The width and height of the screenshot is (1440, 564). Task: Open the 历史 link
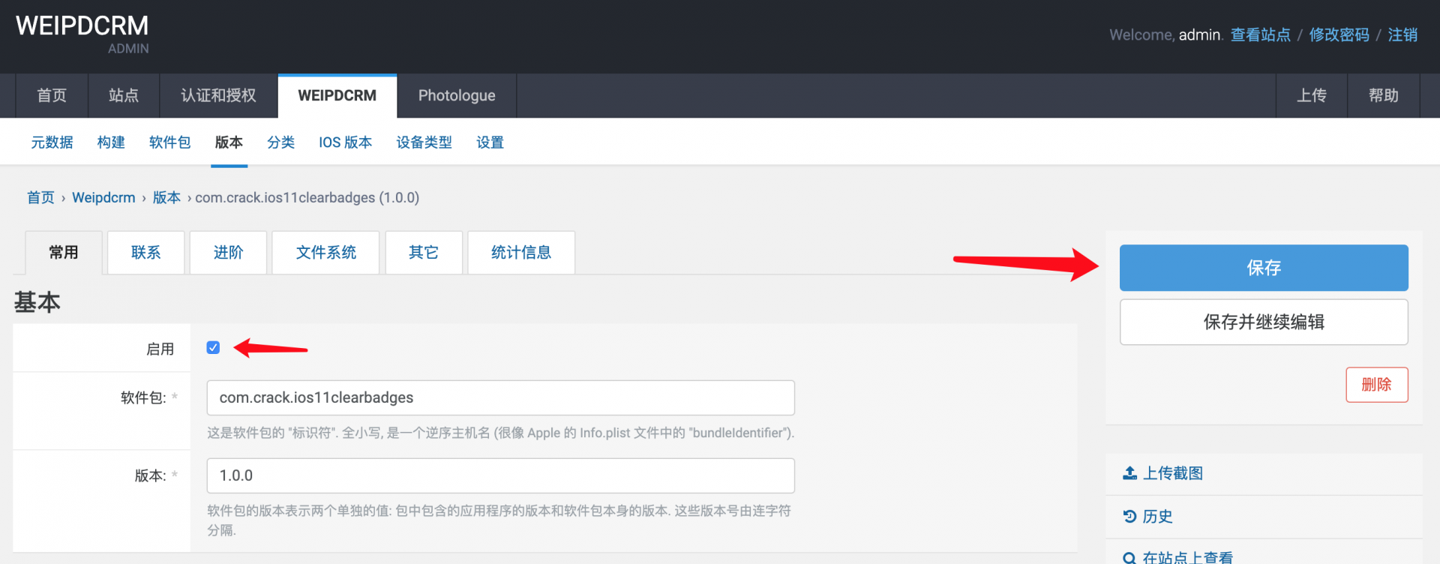click(1157, 516)
